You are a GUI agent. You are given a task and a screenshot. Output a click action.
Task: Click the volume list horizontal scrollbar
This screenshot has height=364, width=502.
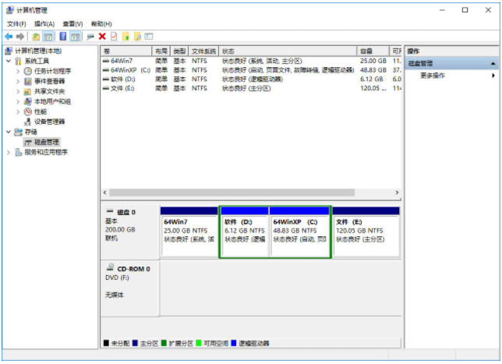coord(249,193)
